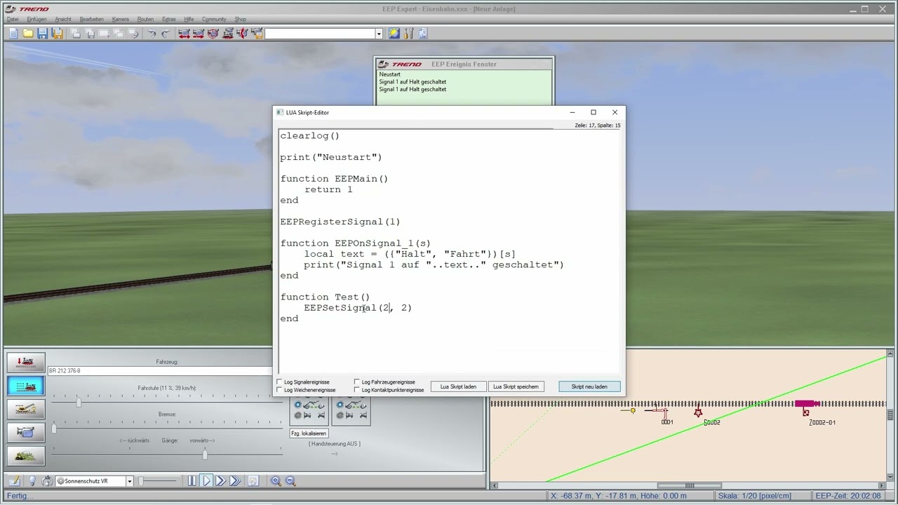
Task: Expand the toolbar combo box dropdown arrow
Action: click(x=379, y=34)
